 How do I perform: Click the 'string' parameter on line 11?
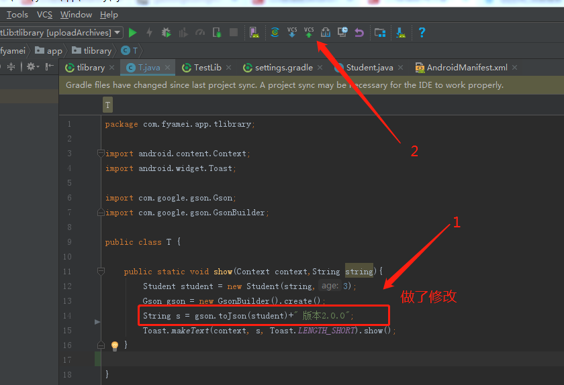359,272
